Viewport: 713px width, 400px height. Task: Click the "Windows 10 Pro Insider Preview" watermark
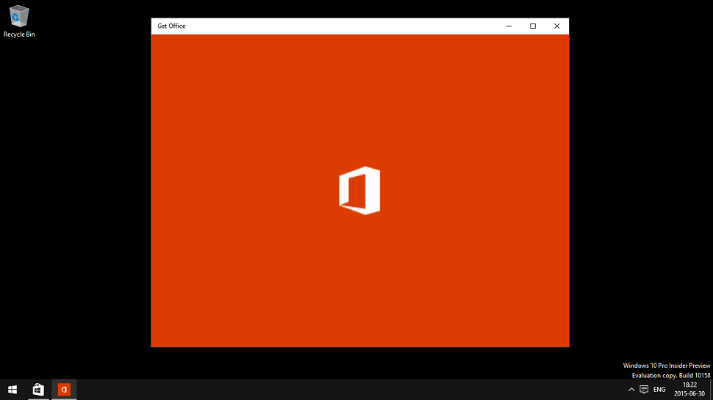tap(666, 366)
